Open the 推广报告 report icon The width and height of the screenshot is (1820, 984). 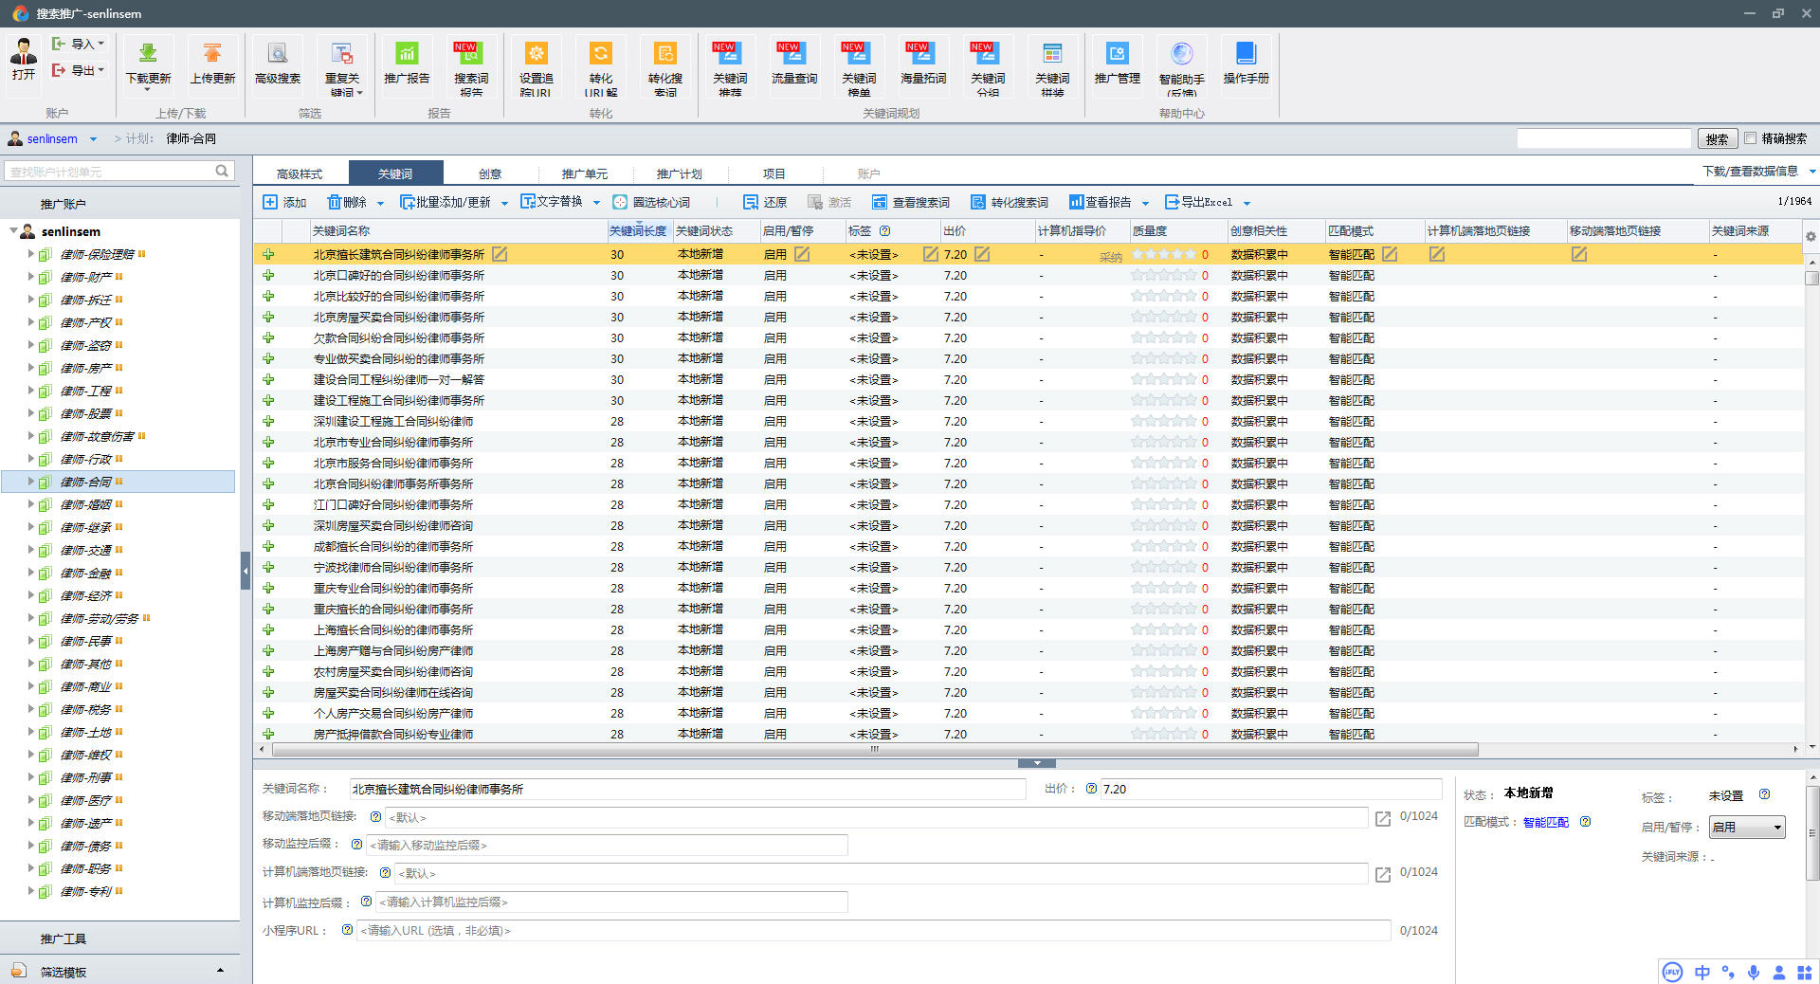click(x=407, y=55)
